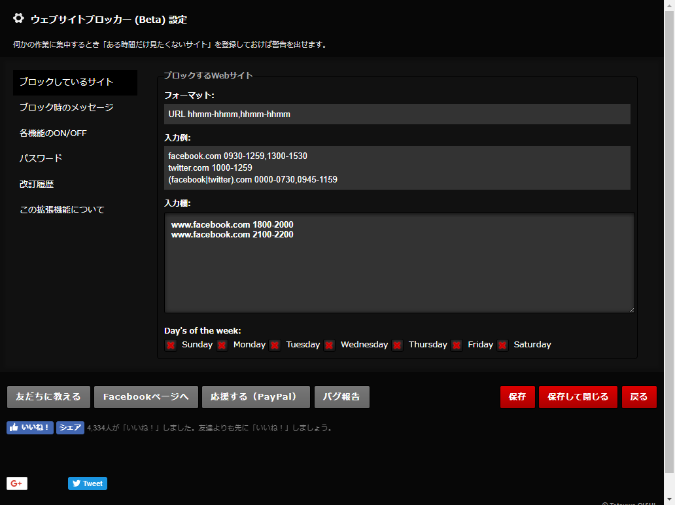Open the 各機能のON/OFF tab

coord(75,133)
